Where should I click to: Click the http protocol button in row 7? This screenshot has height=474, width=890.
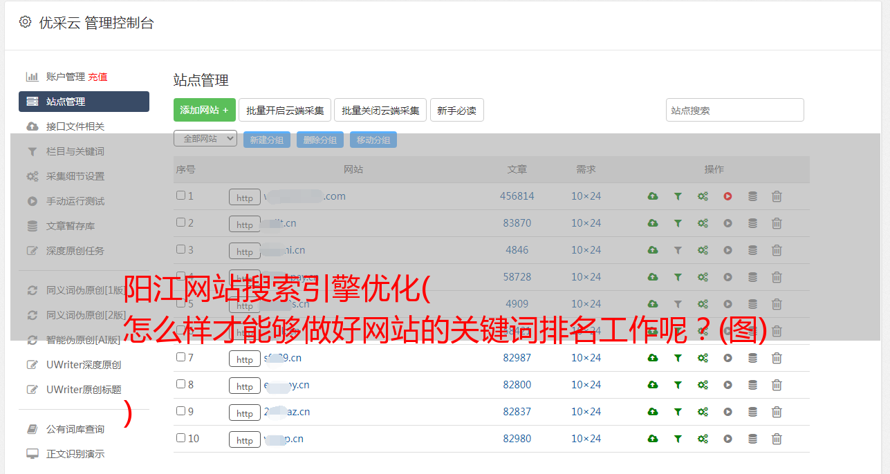pos(245,359)
